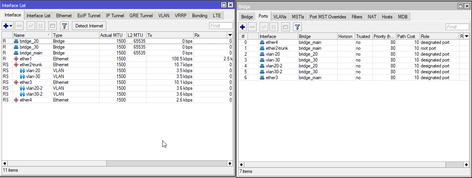Open the Port MST Overrides tab
Viewport: 472px width, 178px height.
click(x=328, y=17)
